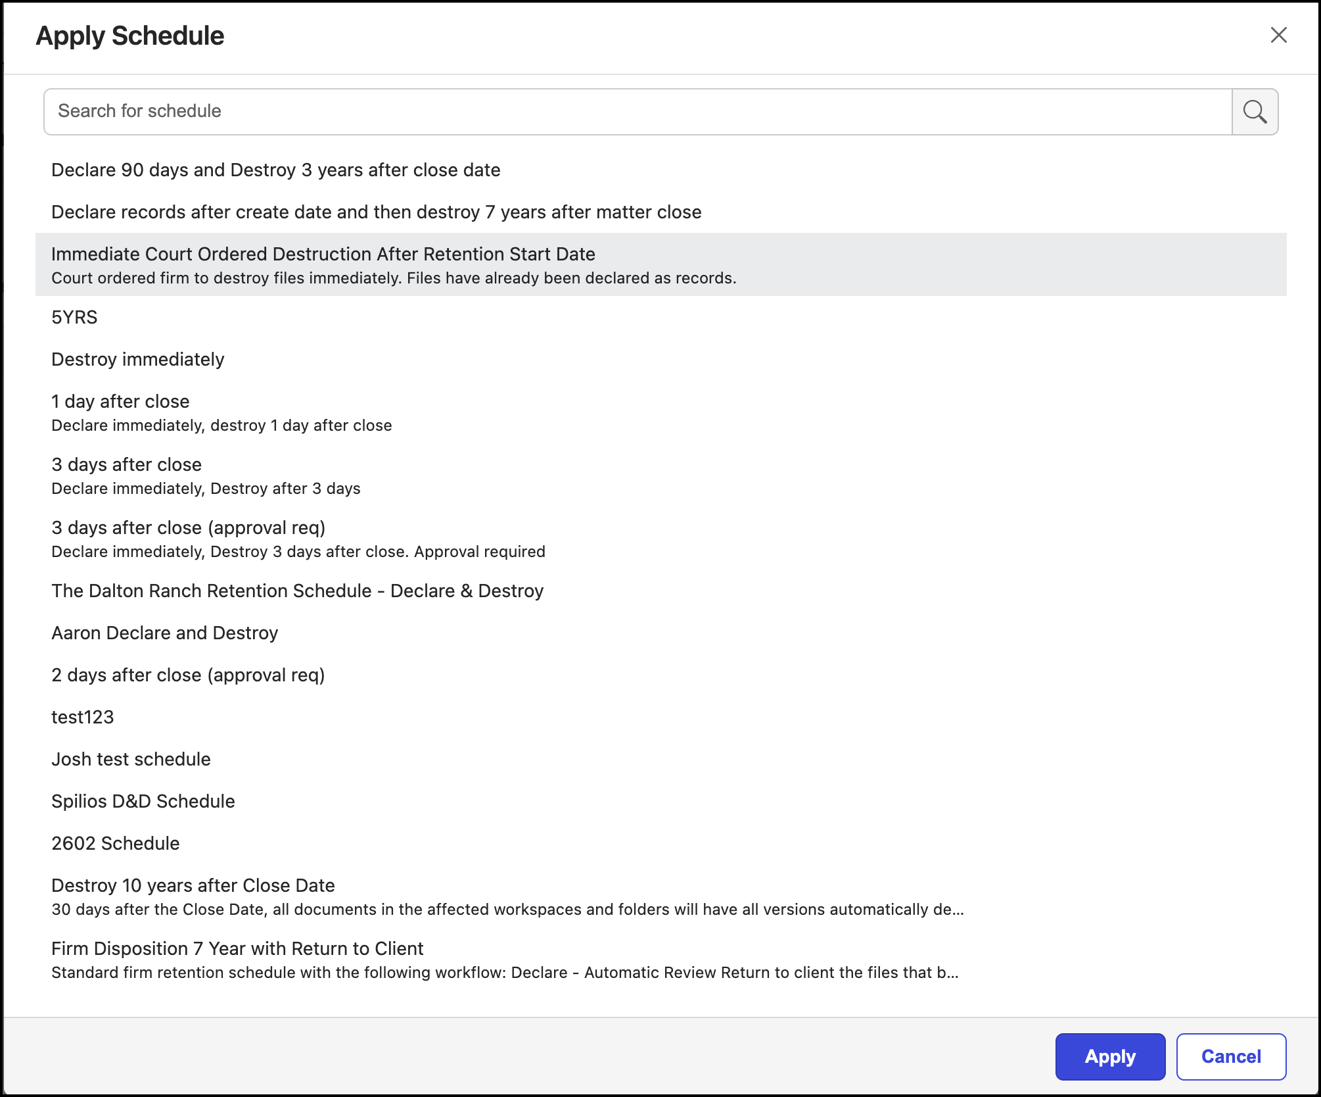
Task: Select 2 days after close (approval req)
Action: (x=188, y=675)
